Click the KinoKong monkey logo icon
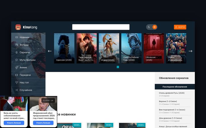The height and width of the screenshot is (128, 206). coord(18,27)
